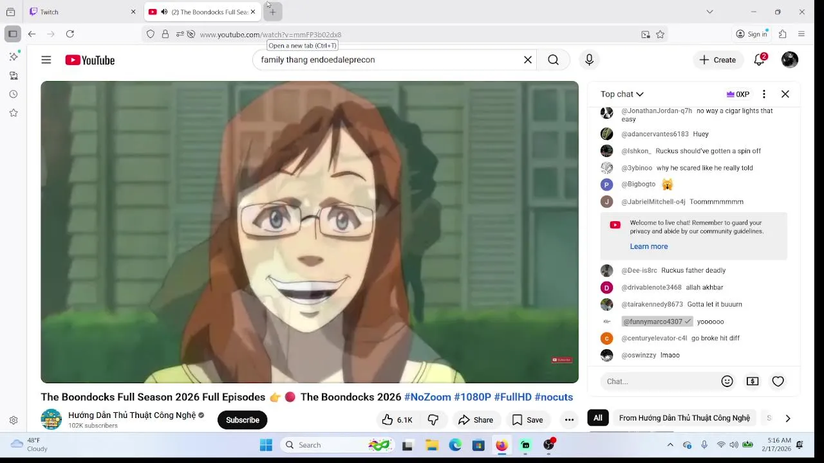Close the Twitch tab

(x=133, y=12)
